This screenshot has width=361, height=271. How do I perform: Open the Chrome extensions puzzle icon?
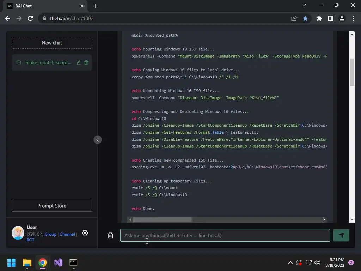point(319,18)
